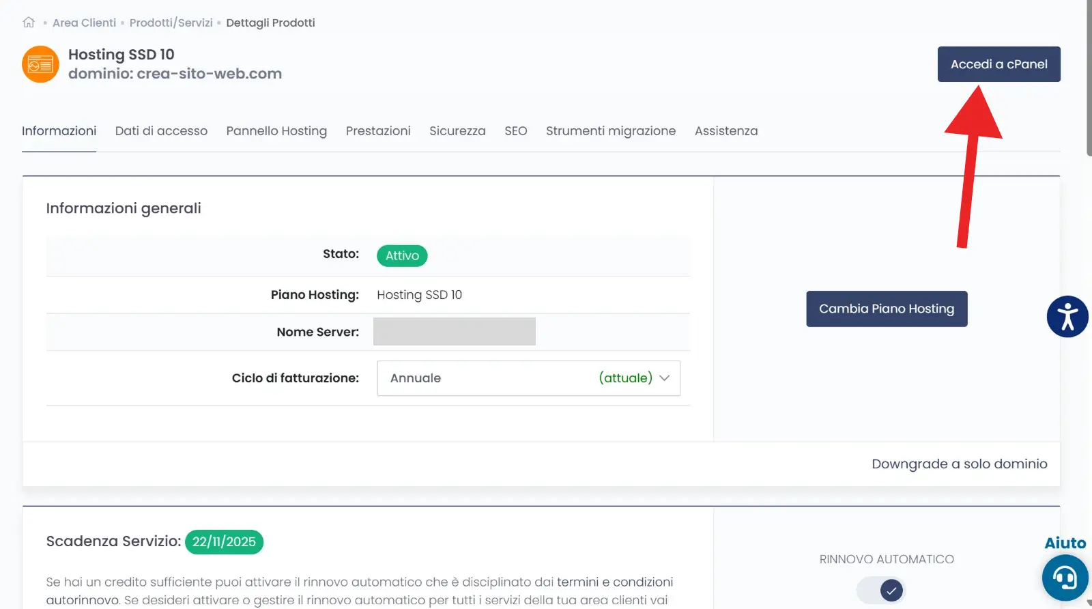The height and width of the screenshot is (609, 1092).
Task: Open the SEO tab
Action: 515,131
